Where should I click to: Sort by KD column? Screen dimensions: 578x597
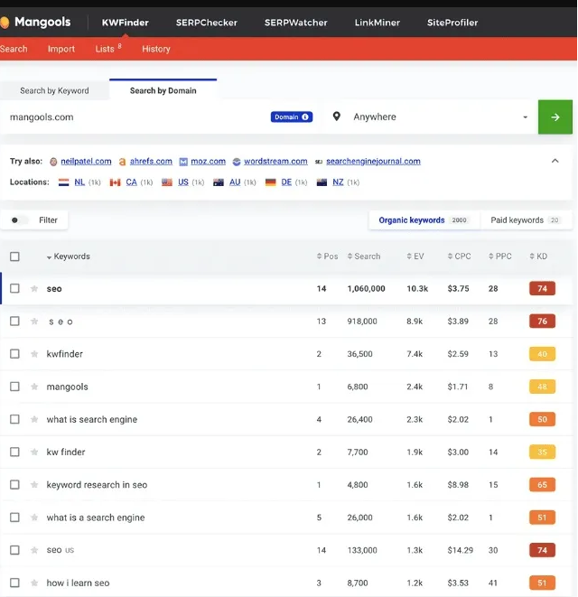538,257
